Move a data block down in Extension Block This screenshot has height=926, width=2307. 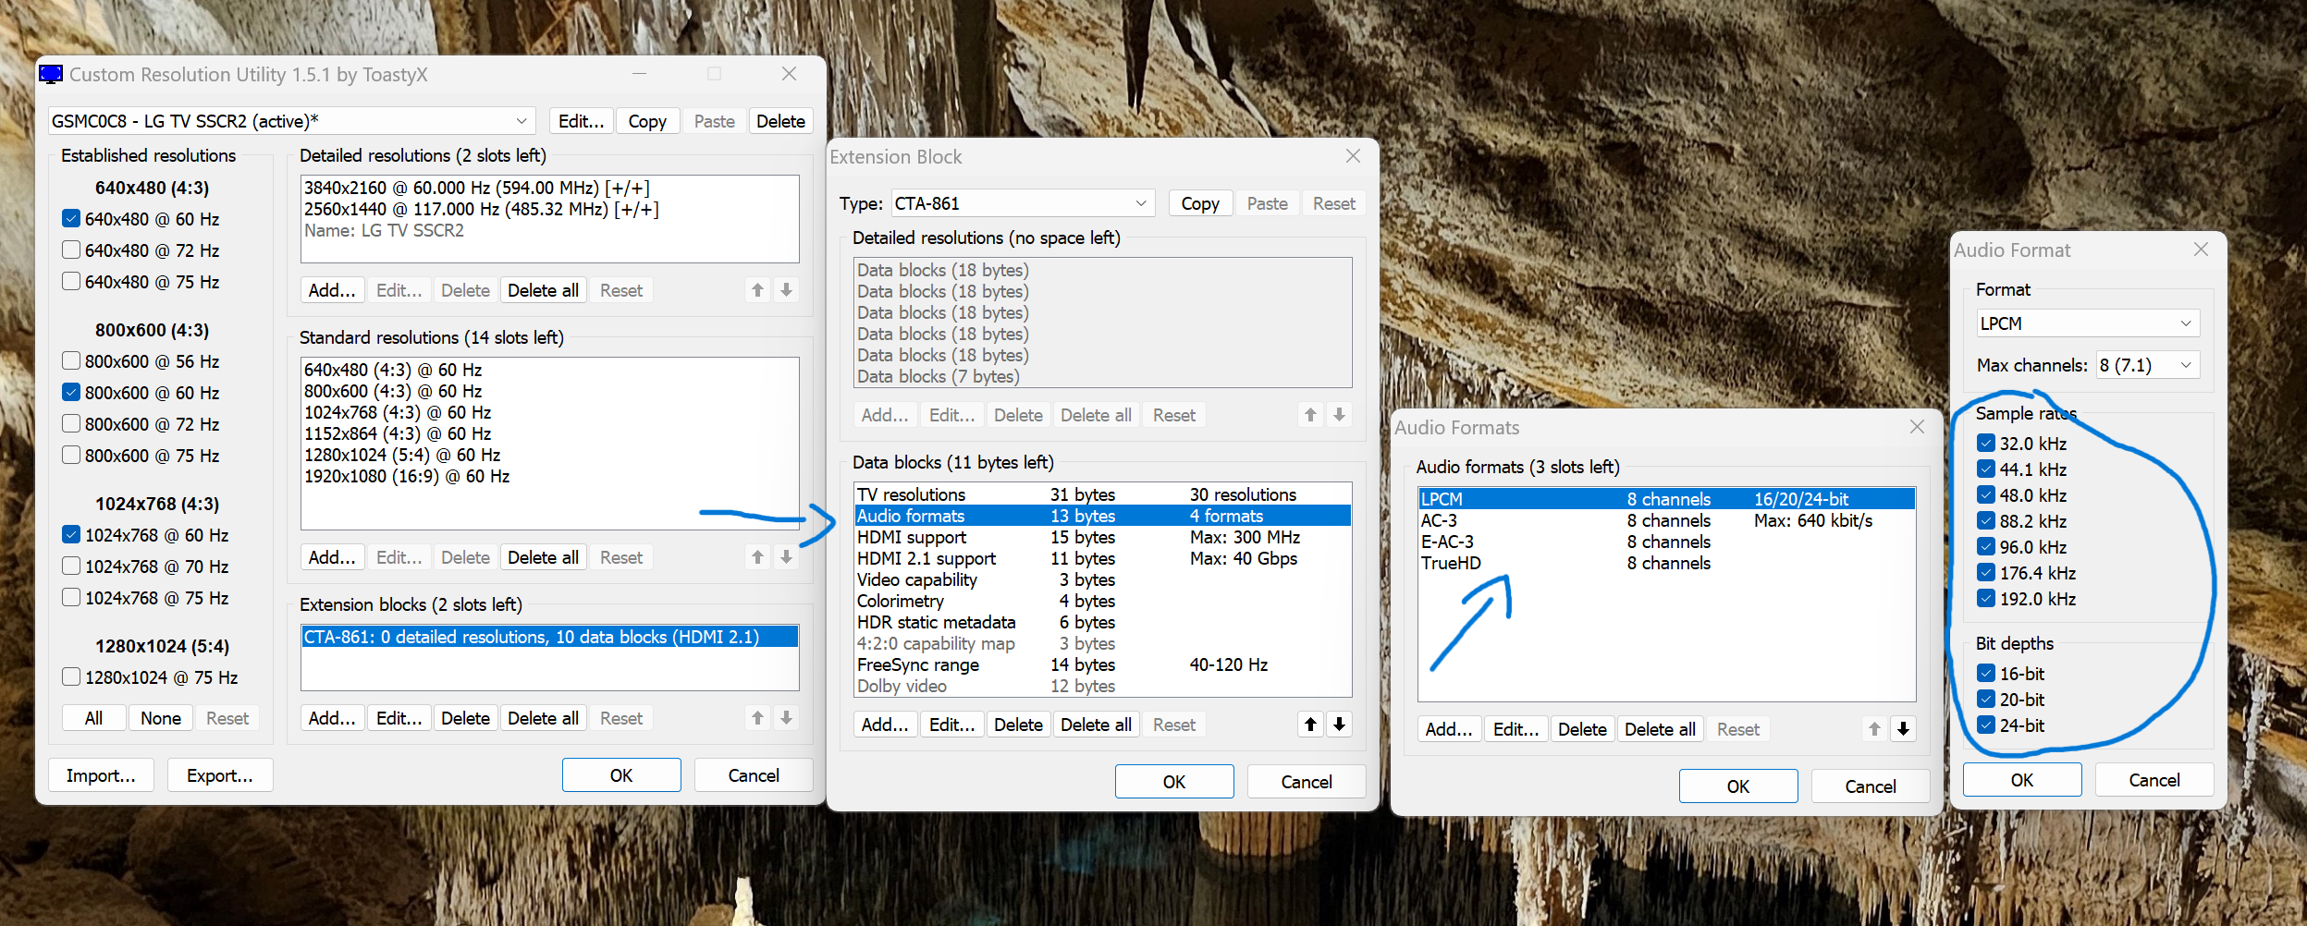pos(1339,724)
